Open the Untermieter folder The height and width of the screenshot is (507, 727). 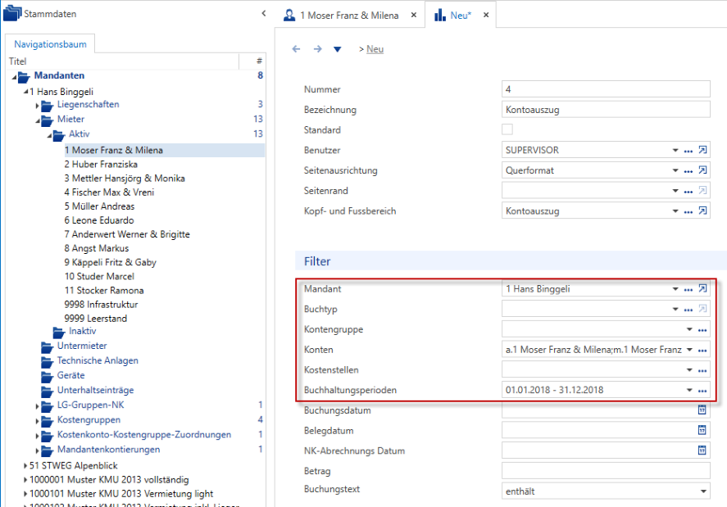[82, 346]
